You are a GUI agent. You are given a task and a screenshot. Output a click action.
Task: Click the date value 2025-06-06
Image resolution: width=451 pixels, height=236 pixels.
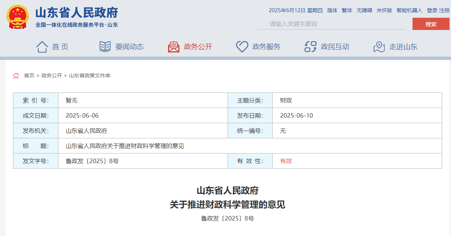tap(82, 115)
